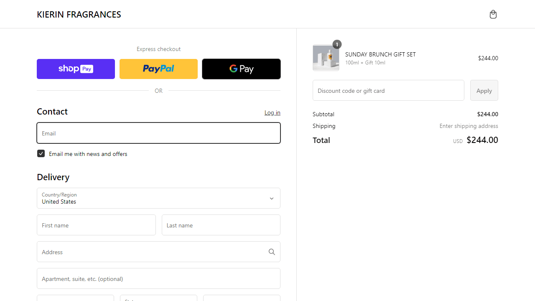Choose PayPal express checkout
The image size is (535, 301).
click(158, 69)
